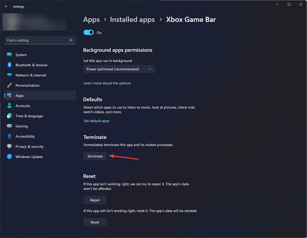Screen dimensions: 307x238
Task: Click the Repair button
Action: 95,200
